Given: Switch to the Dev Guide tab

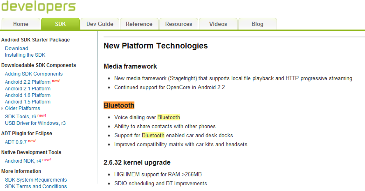Looking at the screenshot, I should [x=100, y=24].
